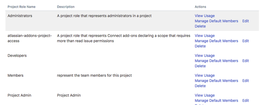Manage Default Members for Developers role
This screenshot has width=267, height=105.
point(216,61)
